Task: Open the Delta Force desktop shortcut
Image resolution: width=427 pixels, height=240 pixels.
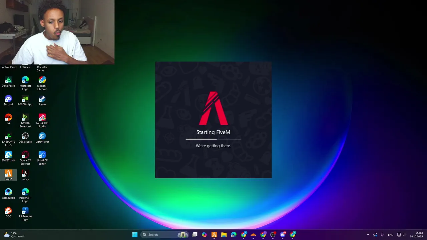Action: 8,82
